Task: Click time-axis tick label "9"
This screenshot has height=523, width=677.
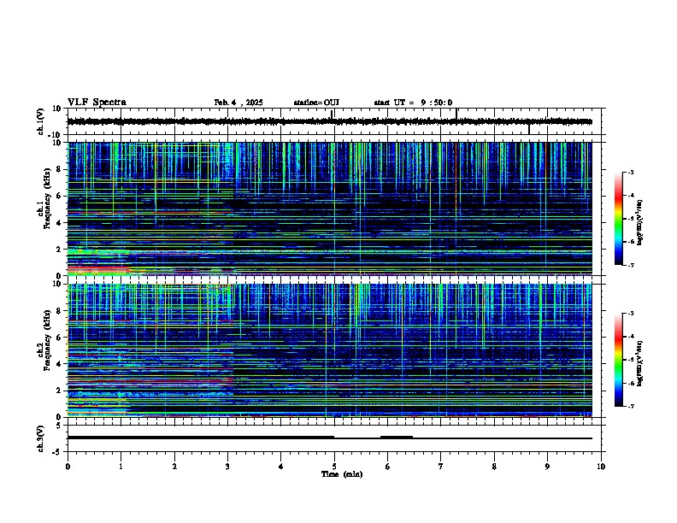Action: point(547,467)
